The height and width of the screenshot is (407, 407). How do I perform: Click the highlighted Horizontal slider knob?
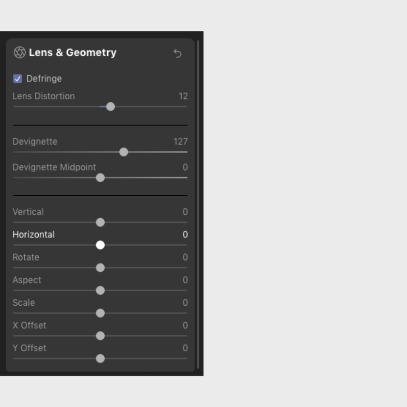point(100,245)
